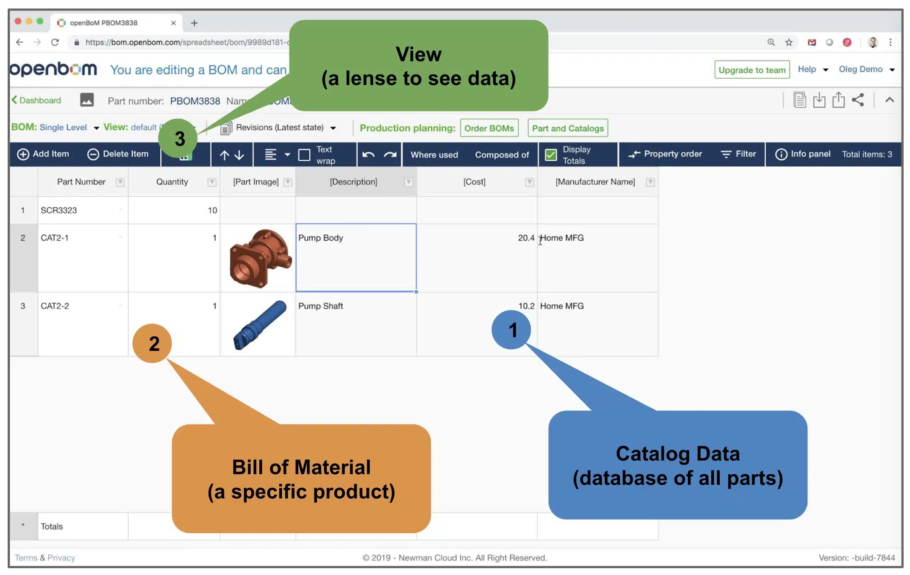Open the Part Number column filter dropdown
The width and height of the screenshot is (910, 575).
tap(120, 182)
